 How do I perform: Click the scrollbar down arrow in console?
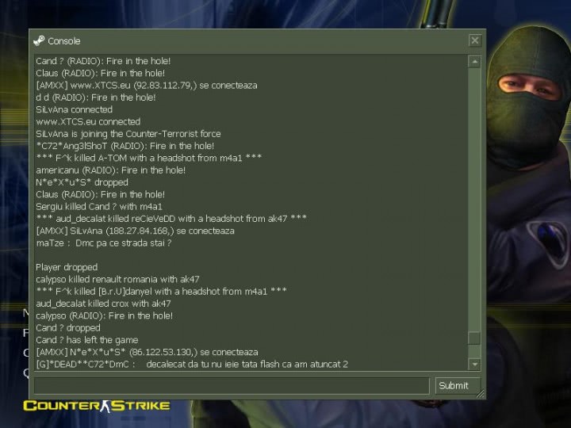(474, 364)
